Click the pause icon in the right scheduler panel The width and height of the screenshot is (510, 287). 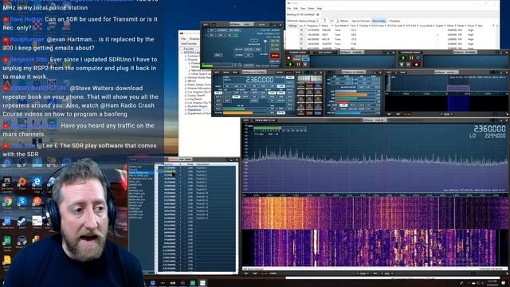pos(411,58)
